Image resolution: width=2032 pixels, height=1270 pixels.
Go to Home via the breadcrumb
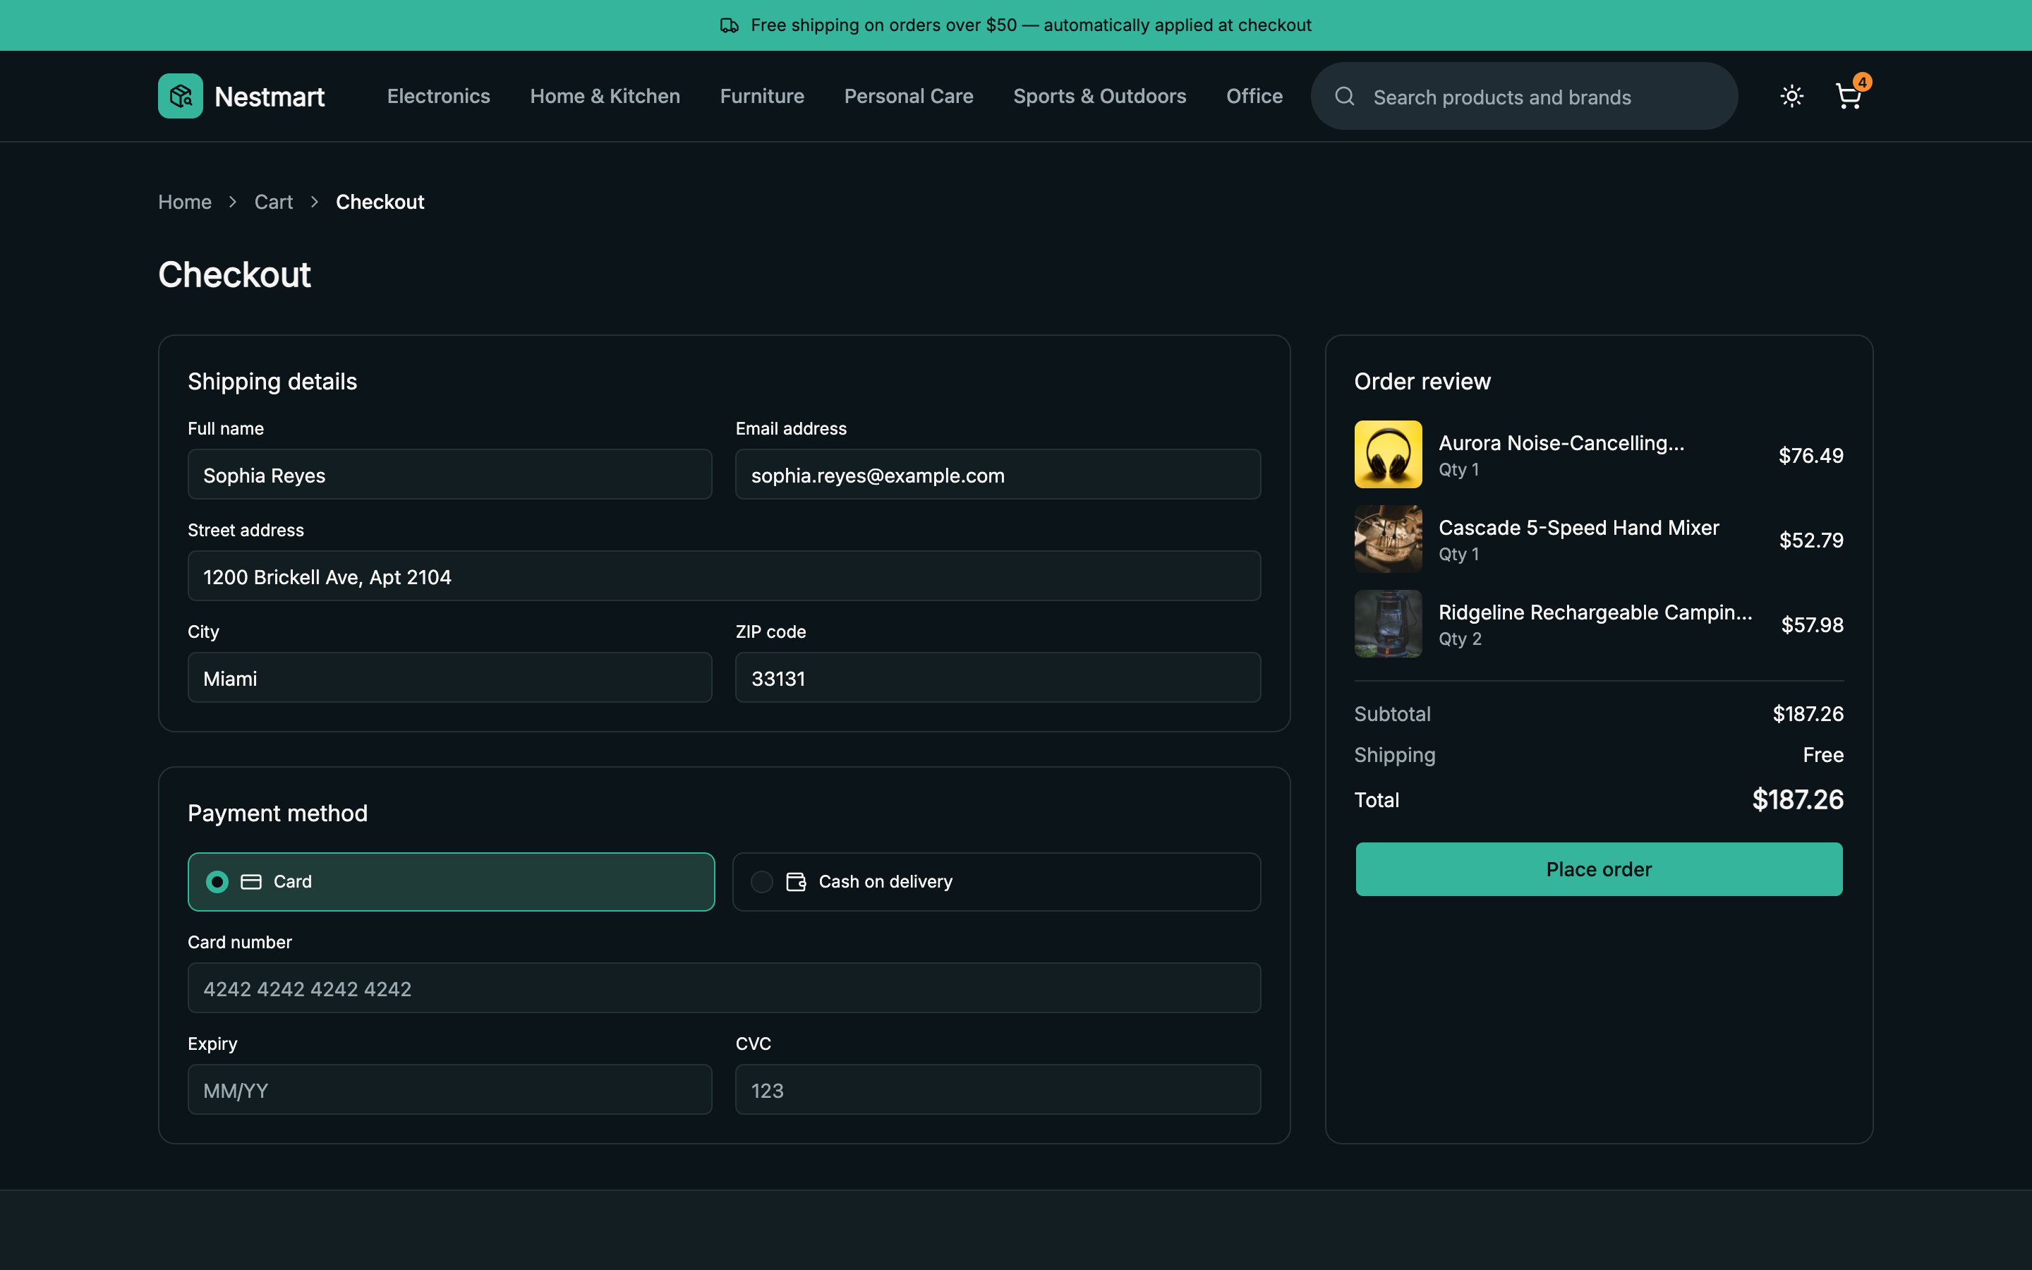(x=185, y=202)
